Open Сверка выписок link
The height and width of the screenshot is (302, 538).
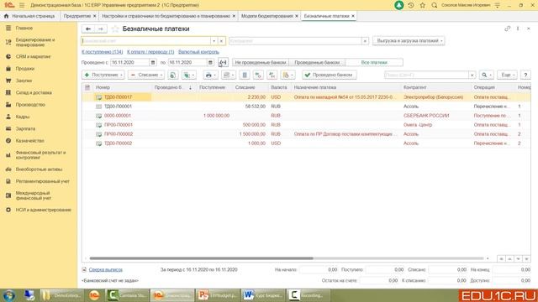pyautogui.click(x=105, y=270)
